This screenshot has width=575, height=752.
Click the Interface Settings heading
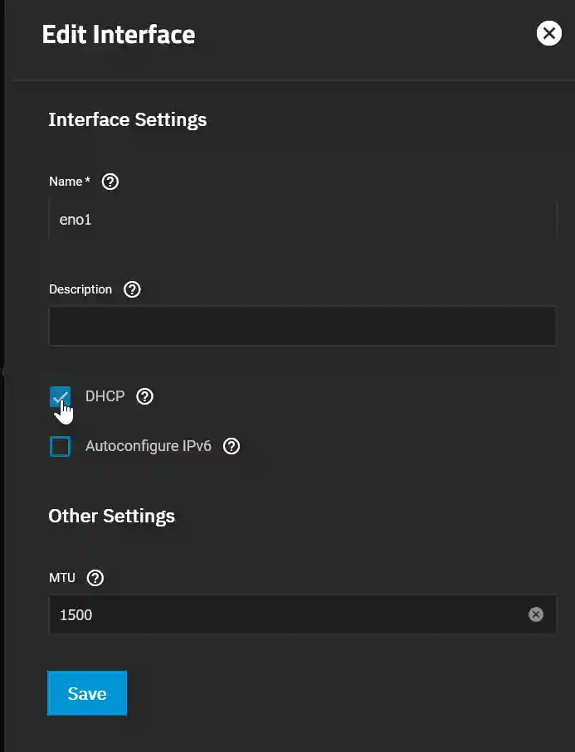tap(127, 119)
